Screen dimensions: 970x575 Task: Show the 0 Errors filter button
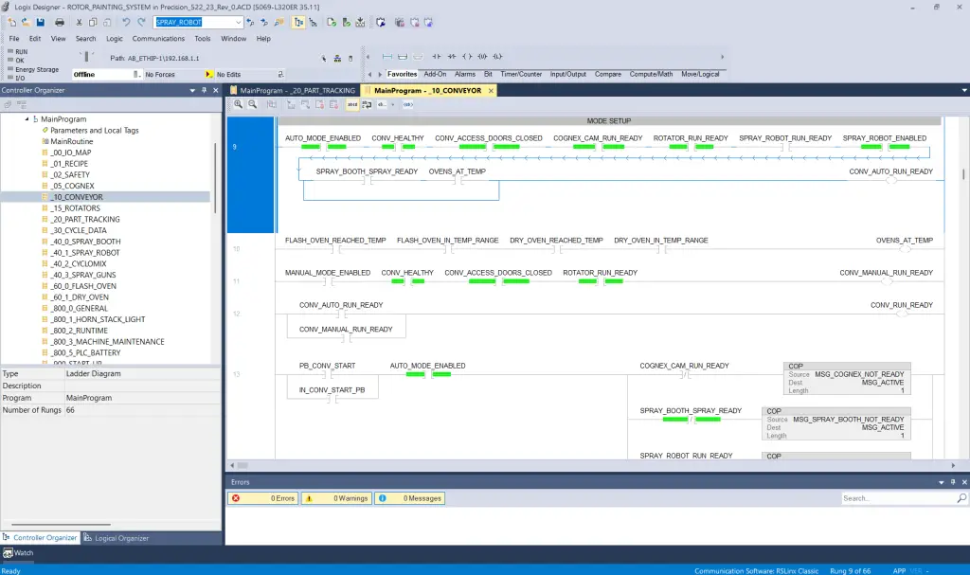click(x=263, y=498)
